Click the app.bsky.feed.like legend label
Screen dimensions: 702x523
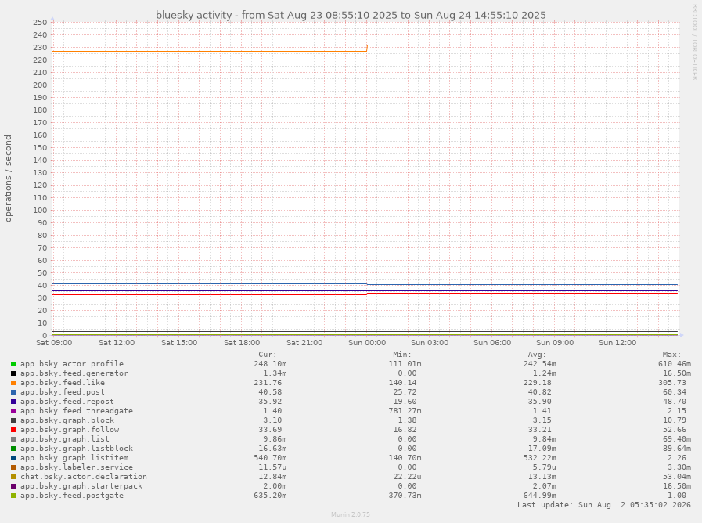63,383
